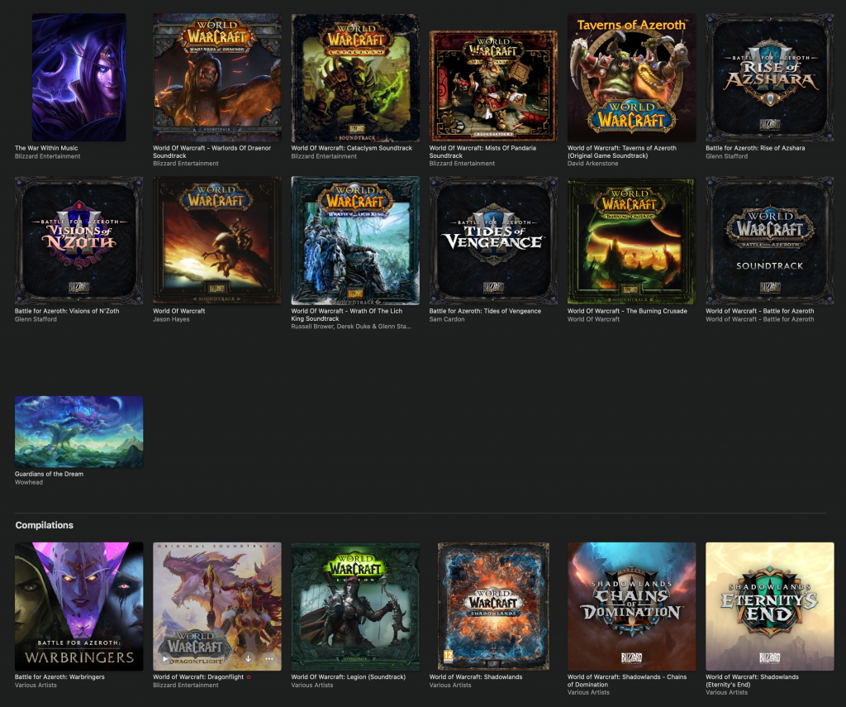
Task: Open Blizzard Entertainment under The War Within Music
Action: pyautogui.click(x=47, y=156)
